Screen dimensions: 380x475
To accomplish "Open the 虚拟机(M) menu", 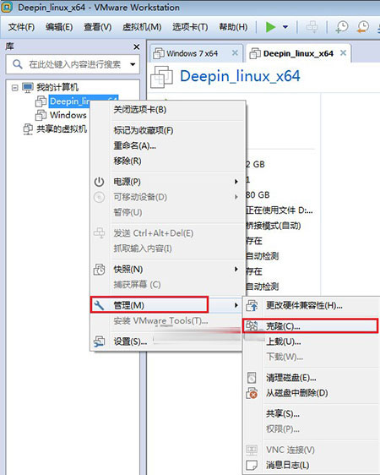I will 142,27.
